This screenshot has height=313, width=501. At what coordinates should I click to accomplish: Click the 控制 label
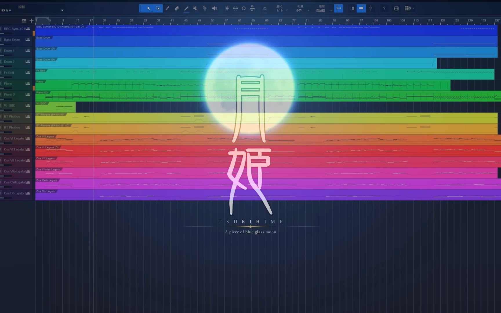click(x=21, y=7)
